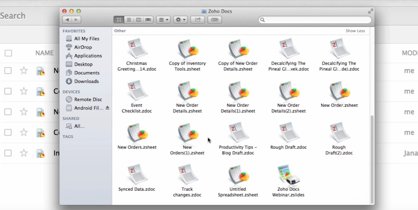Click the Share toolbar icon
This screenshot has width=418, height=210.
pyautogui.click(x=198, y=20)
